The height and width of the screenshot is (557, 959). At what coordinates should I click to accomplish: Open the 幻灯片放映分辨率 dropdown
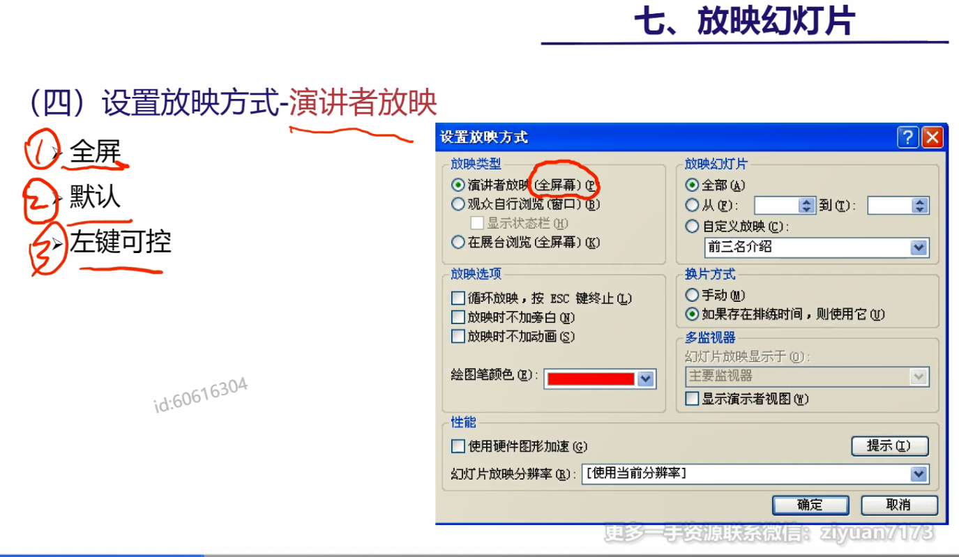(919, 474)
